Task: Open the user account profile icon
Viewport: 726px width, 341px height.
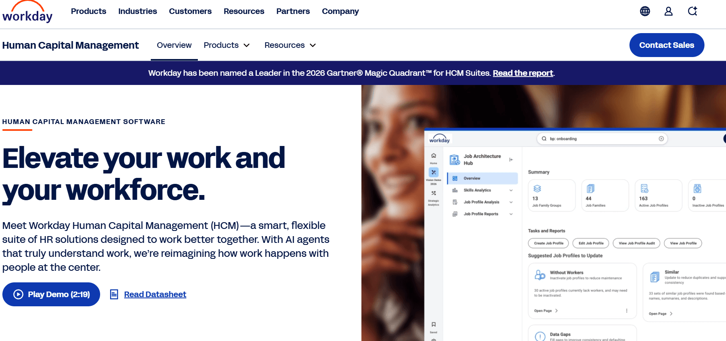Action: coord(669,11)
